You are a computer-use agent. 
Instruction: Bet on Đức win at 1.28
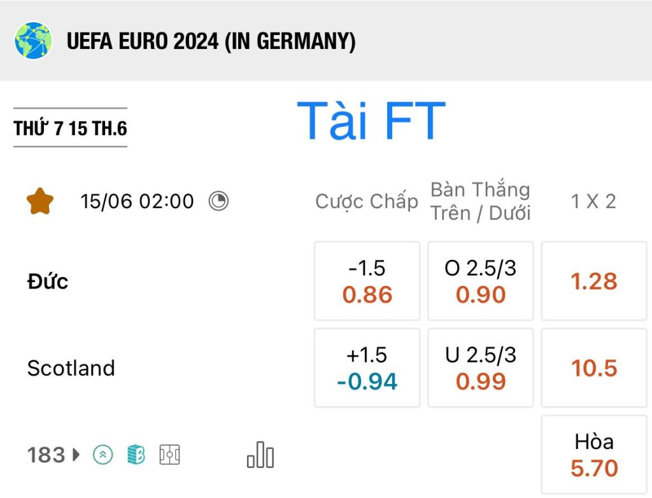(x=594, y=281)
